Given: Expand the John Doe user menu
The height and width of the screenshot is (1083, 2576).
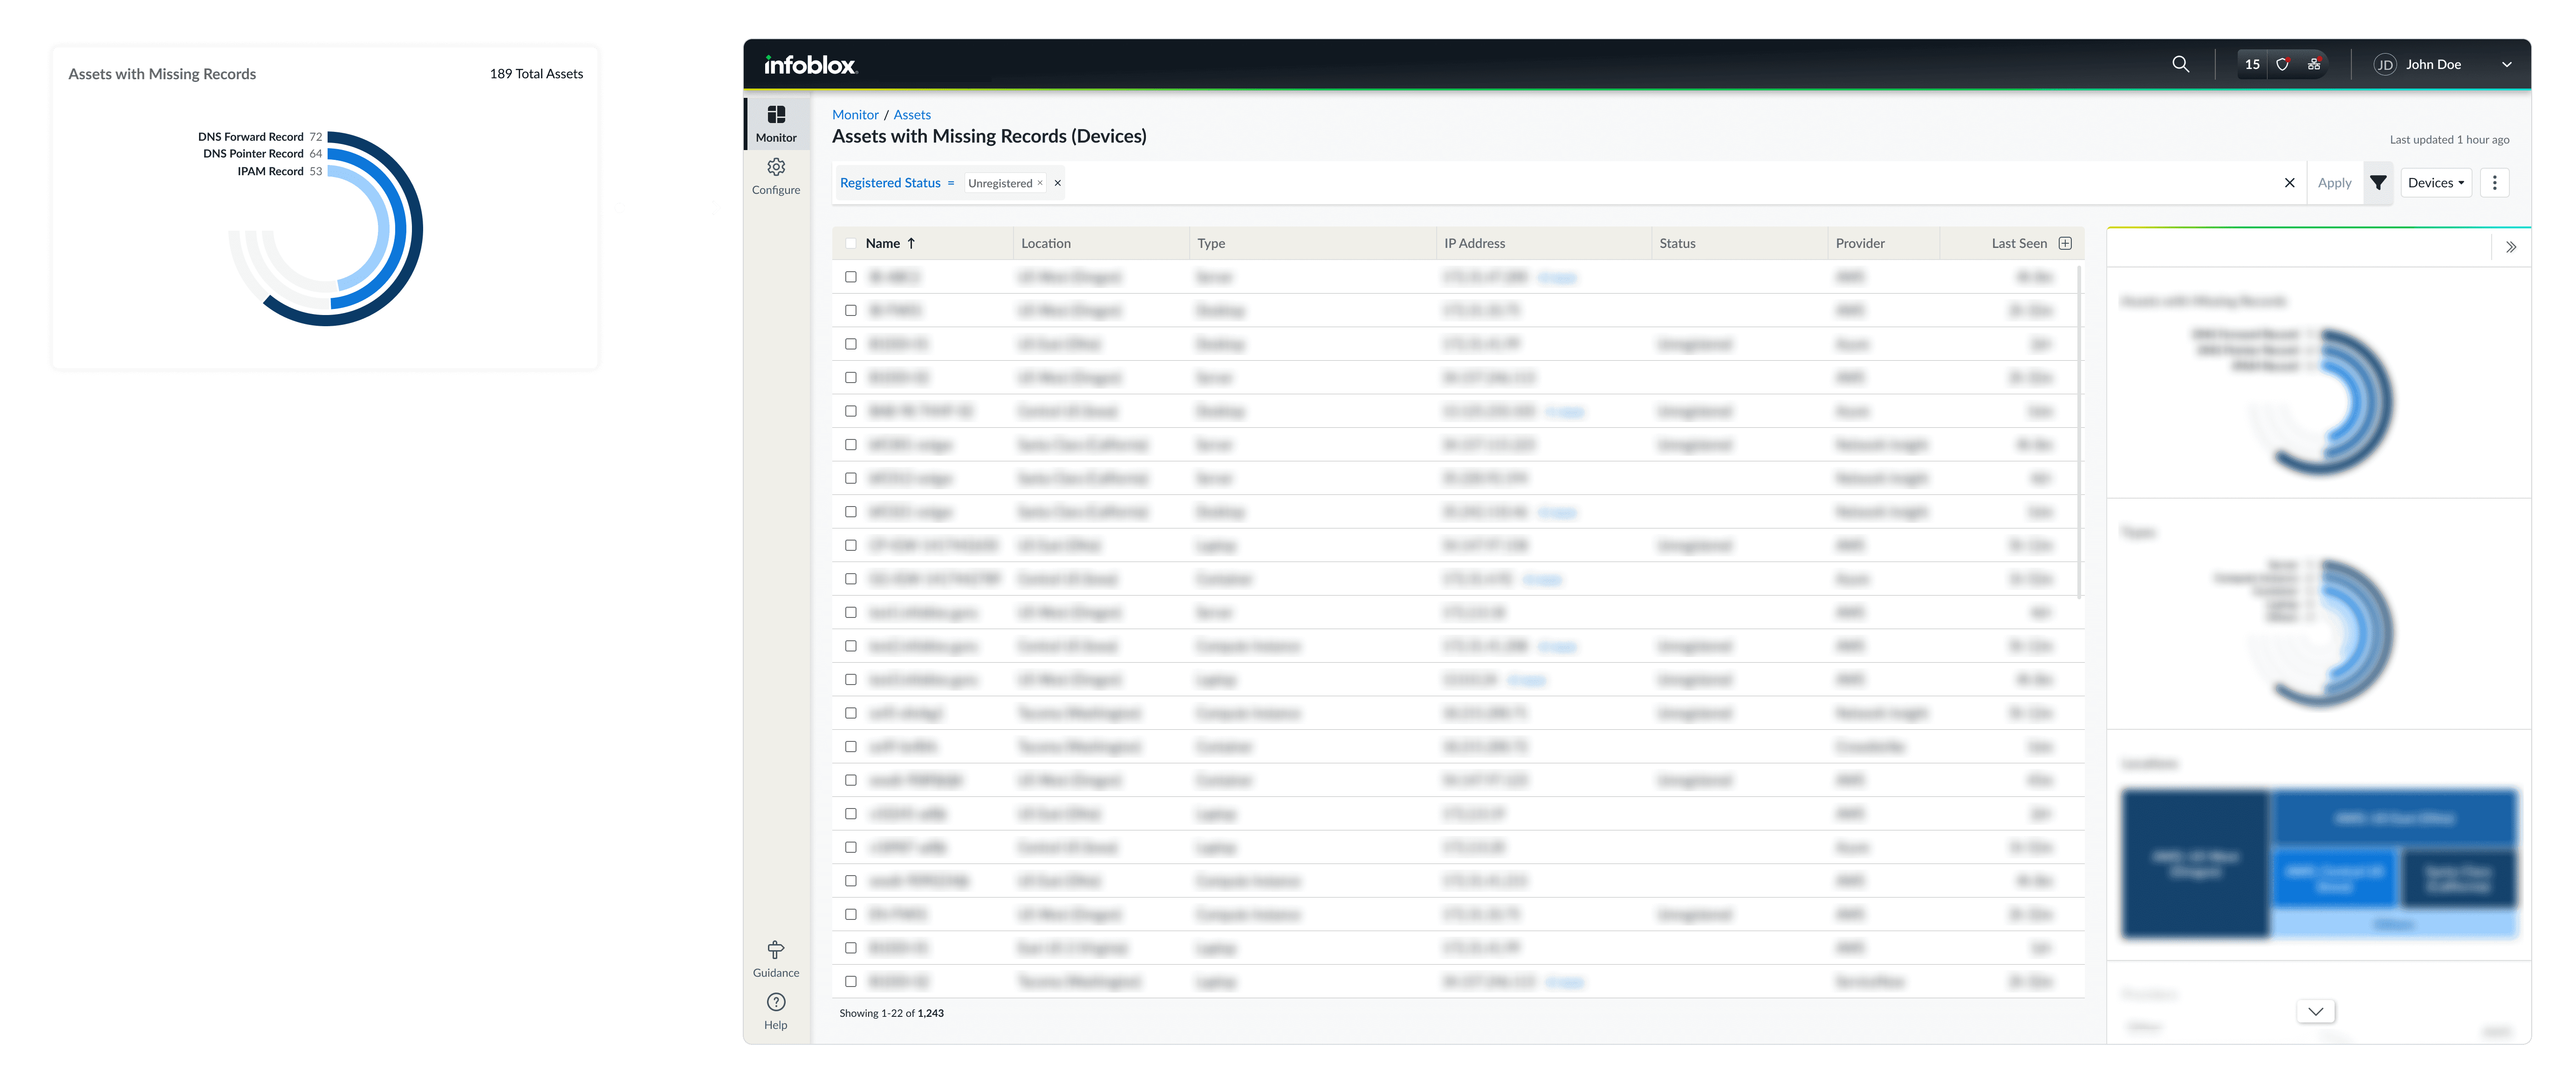Looking at the screenshot, I should (x=2506, y=64).
